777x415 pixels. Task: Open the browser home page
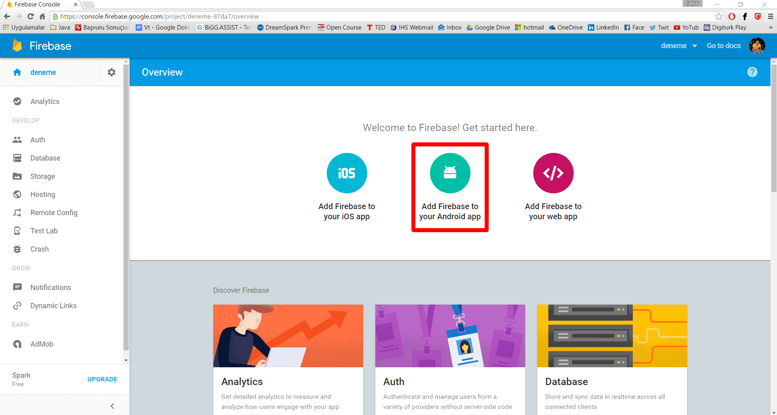click(x=42, y=16)
